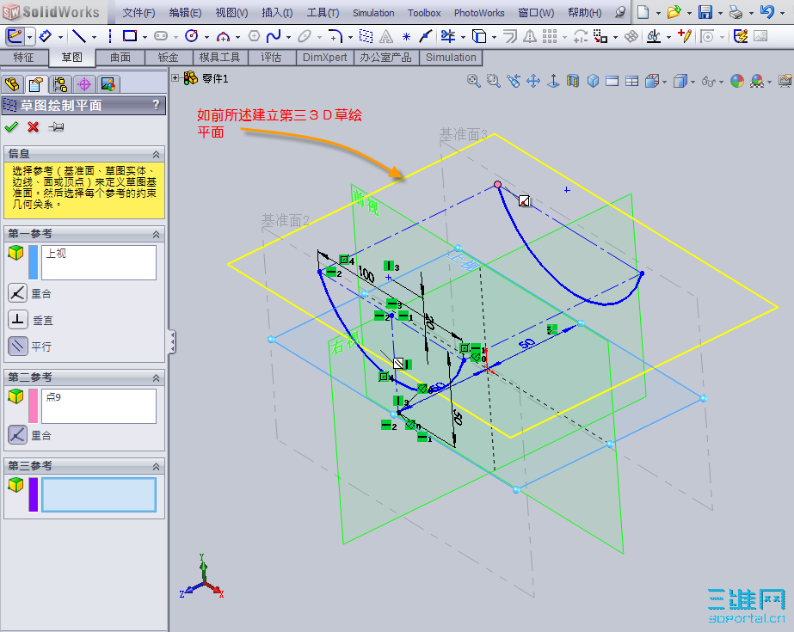
Task: Open the 文件(F) menu
Action: tap(138, 13)
